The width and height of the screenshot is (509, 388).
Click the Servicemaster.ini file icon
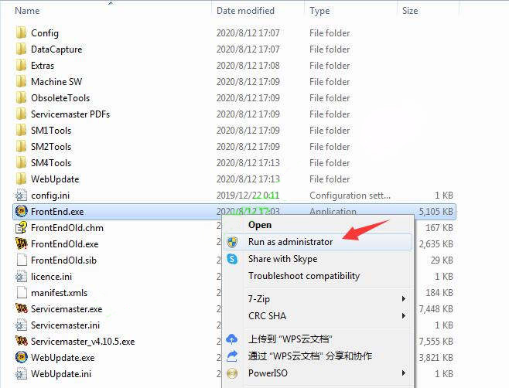21,325
